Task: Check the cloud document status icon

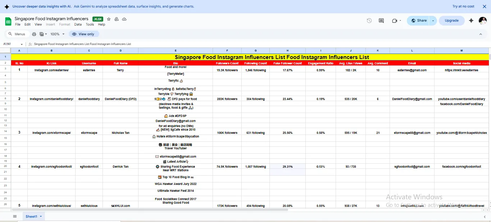Action: click(124, 19)
